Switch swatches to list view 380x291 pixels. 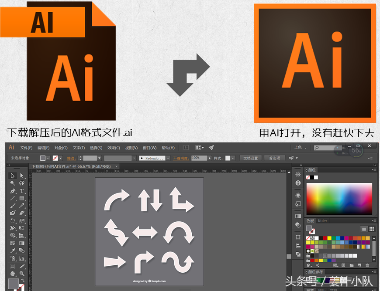click(x=364, y=229)
